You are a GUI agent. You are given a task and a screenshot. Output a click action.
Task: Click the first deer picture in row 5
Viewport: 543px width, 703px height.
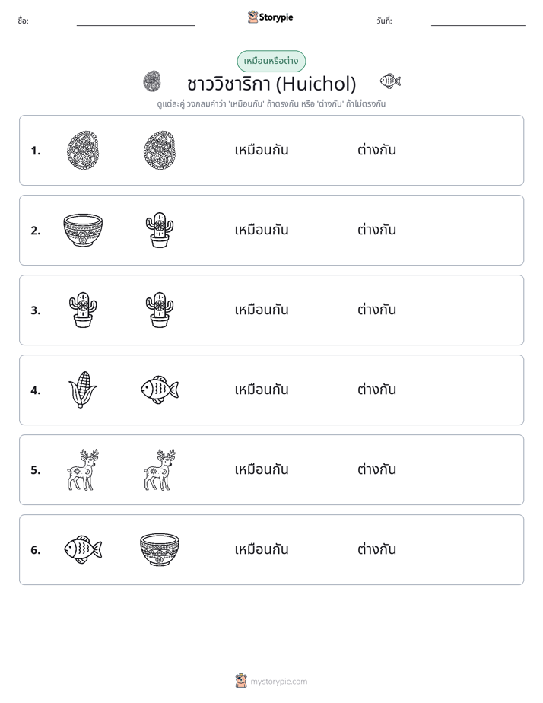[x=83, y=470]
